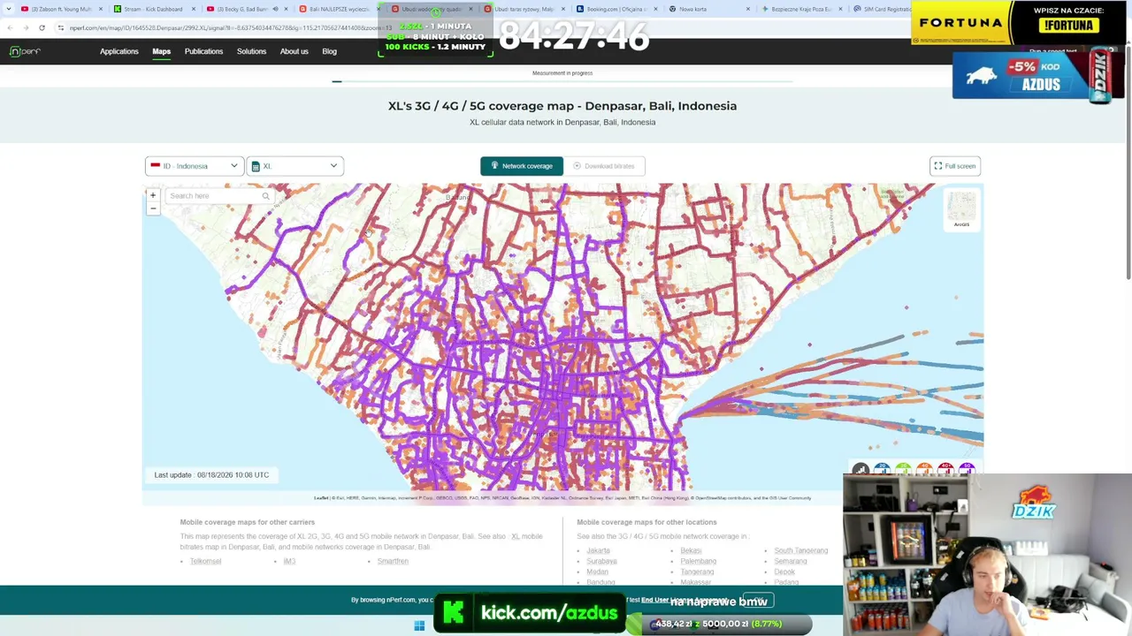Click the map search magnifier icon

coord(265,195)
